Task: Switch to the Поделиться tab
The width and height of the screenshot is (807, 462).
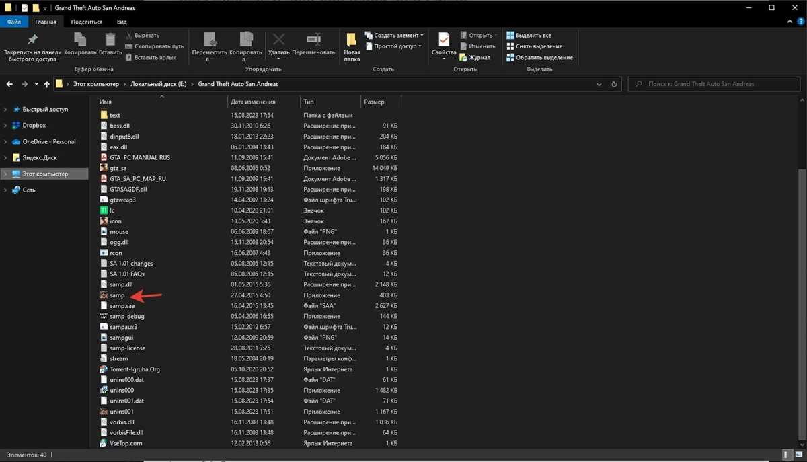Action: click(x=87, y=22)
